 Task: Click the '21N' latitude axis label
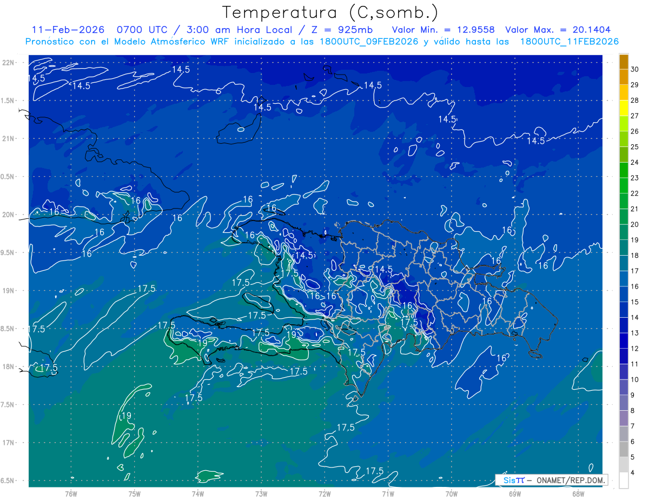point(8,138)
